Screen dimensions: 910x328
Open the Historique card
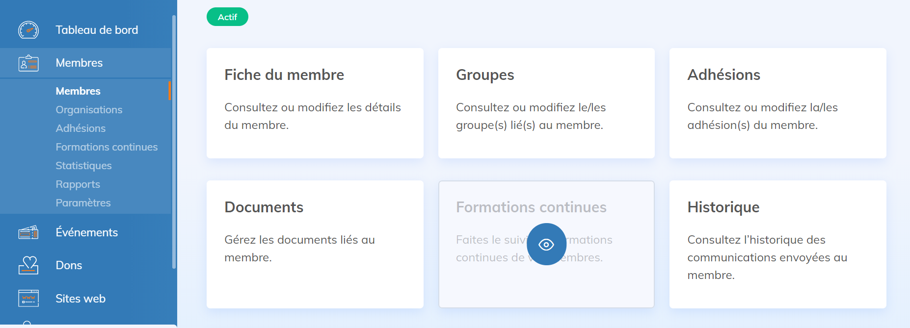click(777, 244)
